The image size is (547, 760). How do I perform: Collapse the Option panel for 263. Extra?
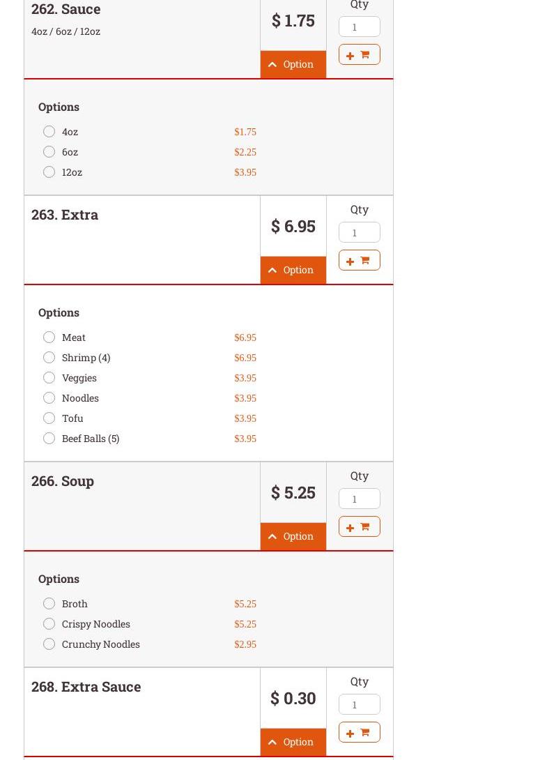tap(293, 270)
